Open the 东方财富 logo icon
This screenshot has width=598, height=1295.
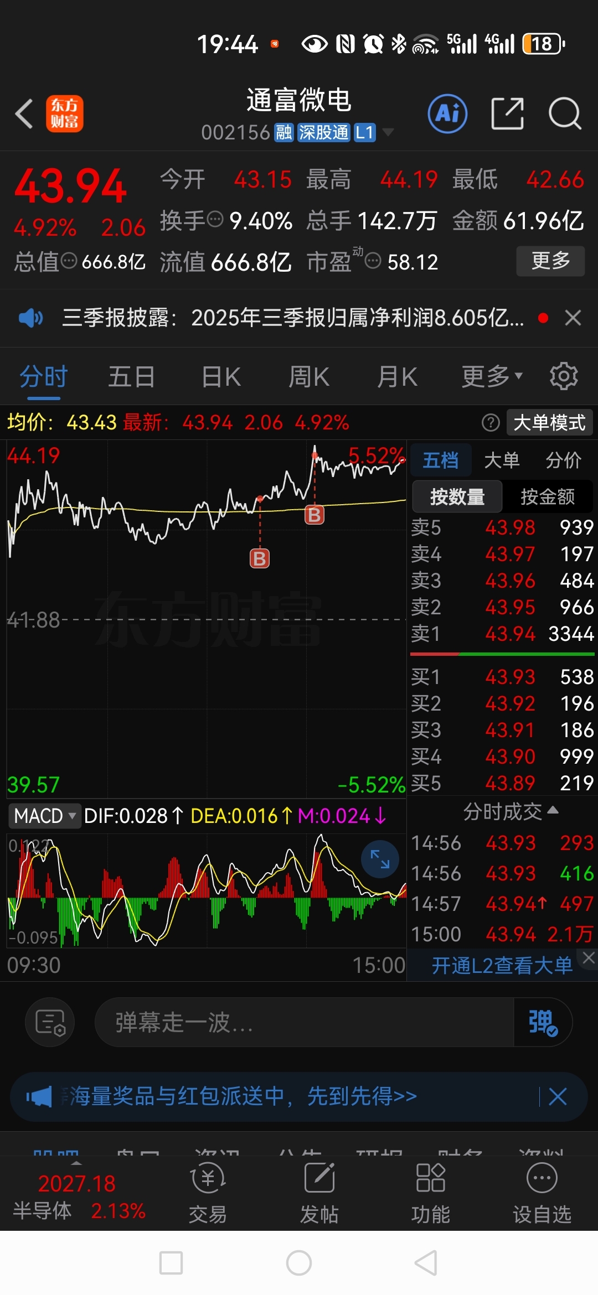pyautogui.click(x=65, y=113)
